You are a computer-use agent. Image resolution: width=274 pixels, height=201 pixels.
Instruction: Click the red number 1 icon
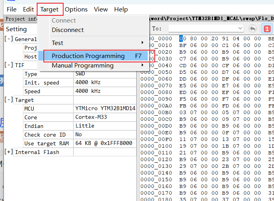click(x=267, y=29)
